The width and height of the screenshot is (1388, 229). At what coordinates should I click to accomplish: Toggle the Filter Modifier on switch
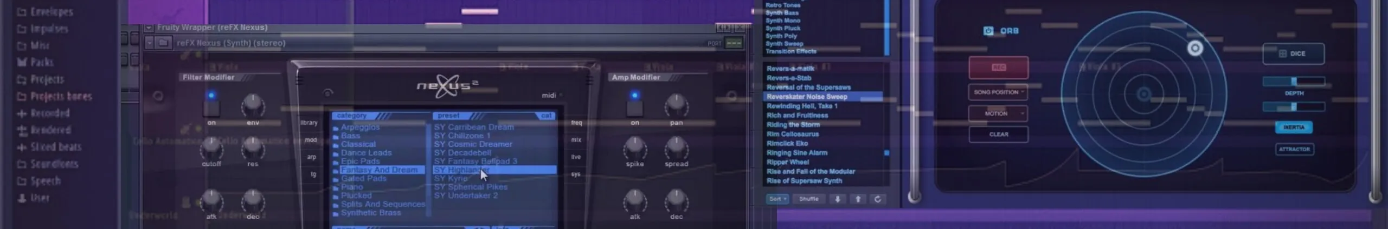211,107
